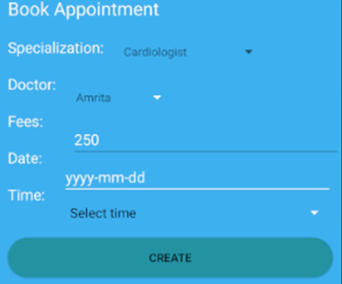Image resolution: width=342 pixels, height=284 pixels.
Task: Click the underline beneath the date placeholder
Action: (x=198, y=189)
